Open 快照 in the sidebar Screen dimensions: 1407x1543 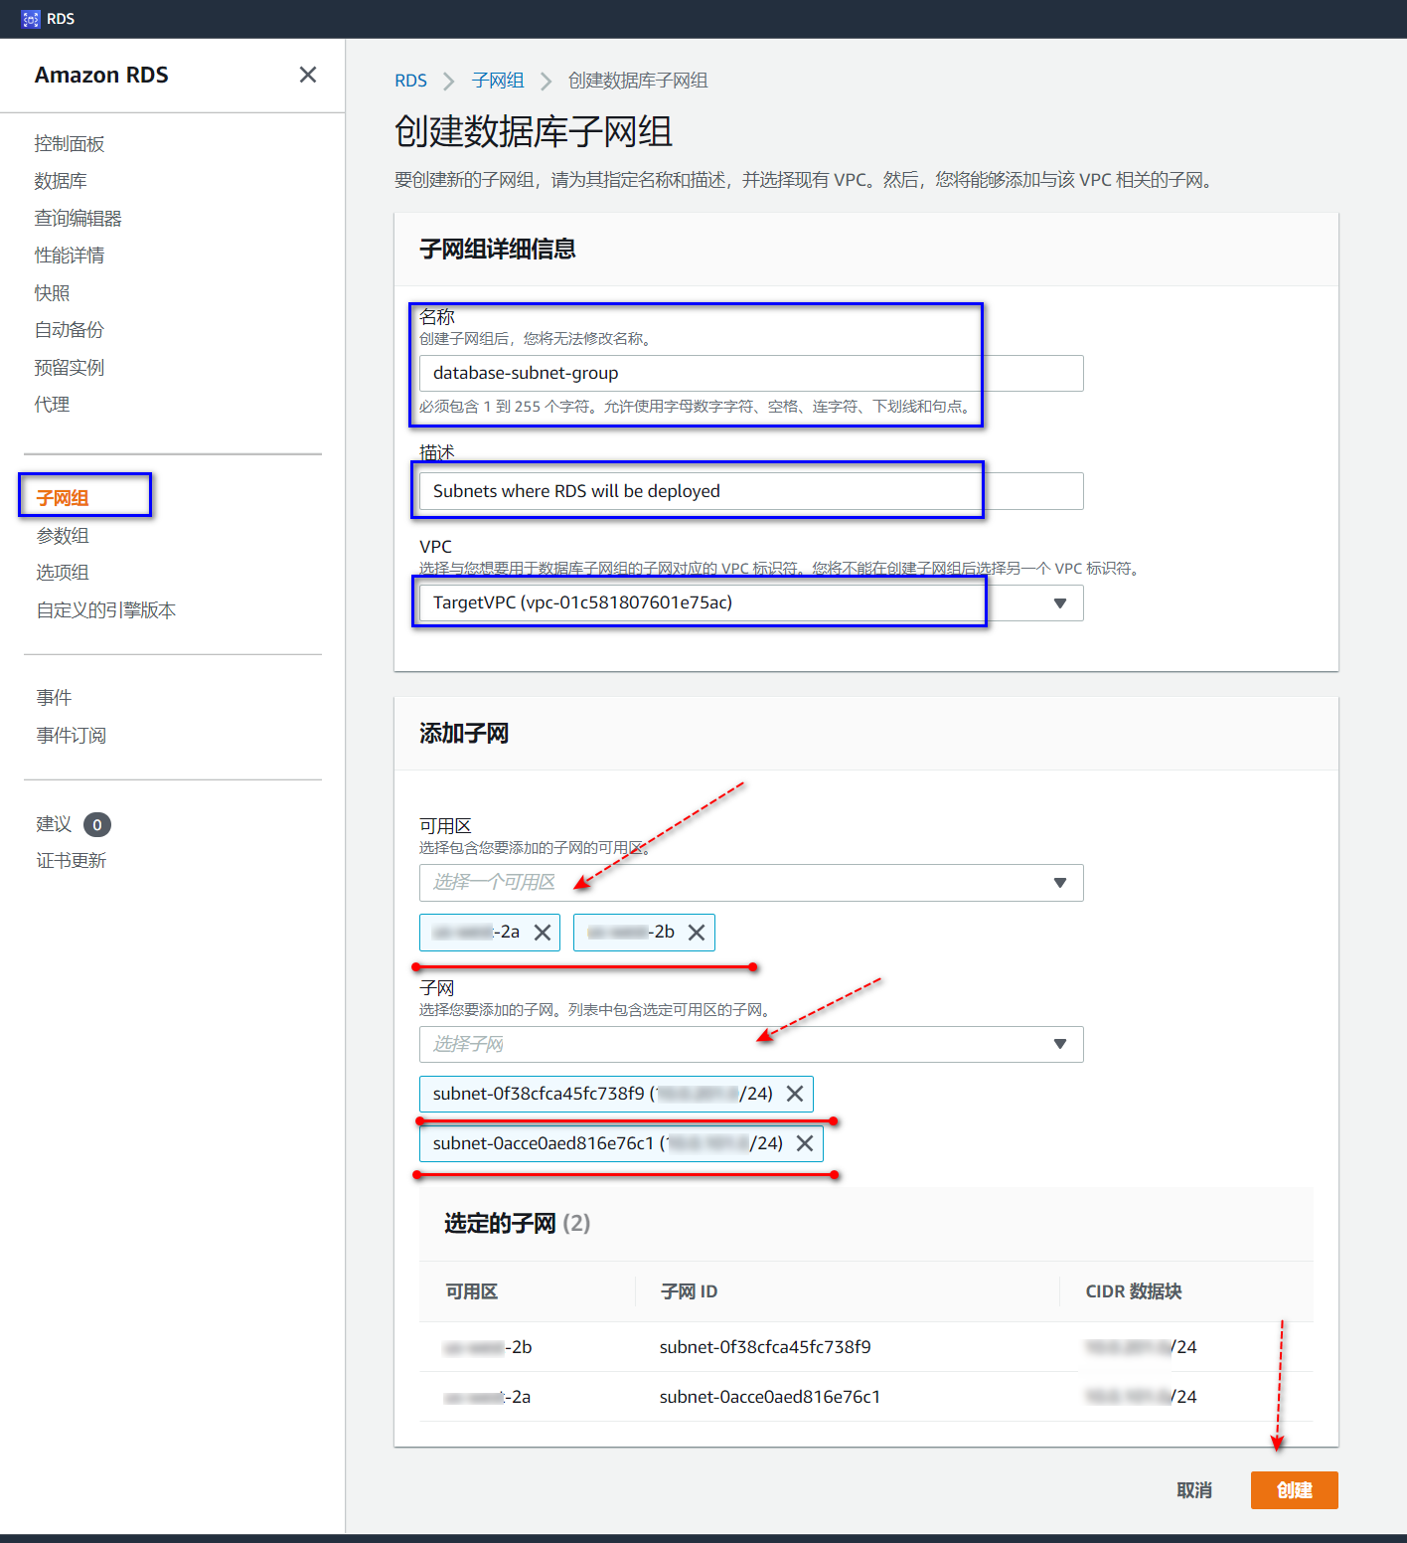click(52, 293)
